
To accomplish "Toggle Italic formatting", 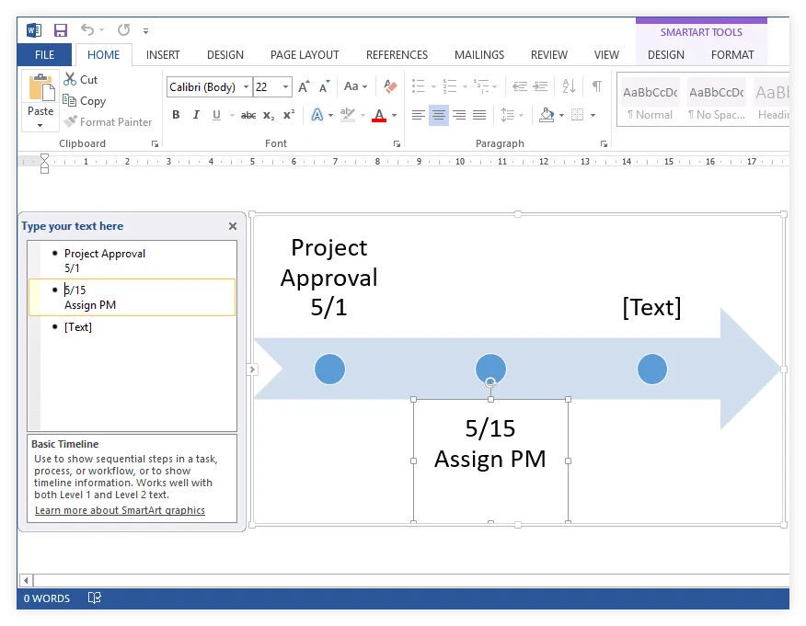I will 196,116.
